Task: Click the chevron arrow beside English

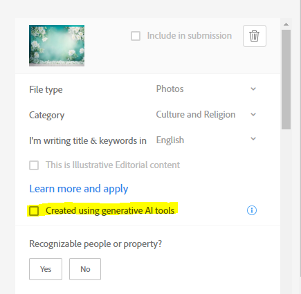Action: pyautogui.click(x=253, y=138)
